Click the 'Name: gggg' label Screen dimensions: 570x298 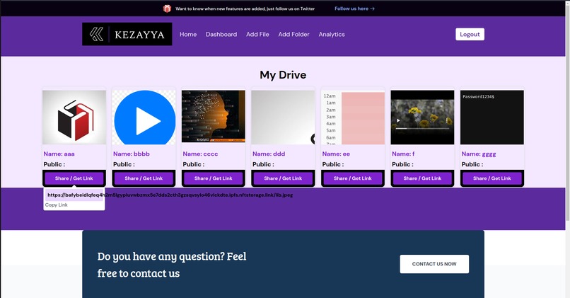click(479, 154)
